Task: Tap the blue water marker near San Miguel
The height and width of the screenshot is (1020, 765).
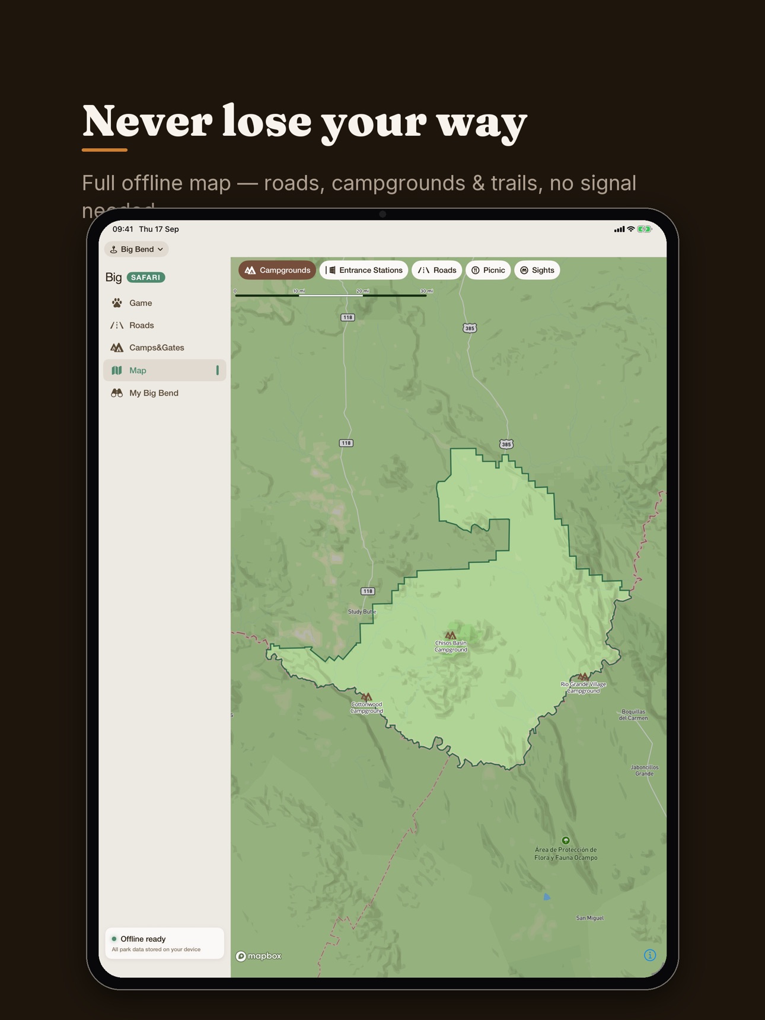Action: coord(547,897)
